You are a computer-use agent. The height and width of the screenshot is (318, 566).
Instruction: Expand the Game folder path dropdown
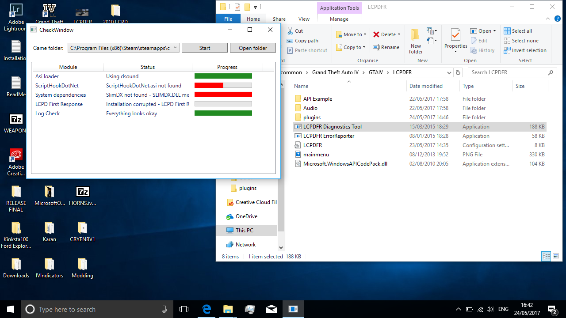pos(175,48)
